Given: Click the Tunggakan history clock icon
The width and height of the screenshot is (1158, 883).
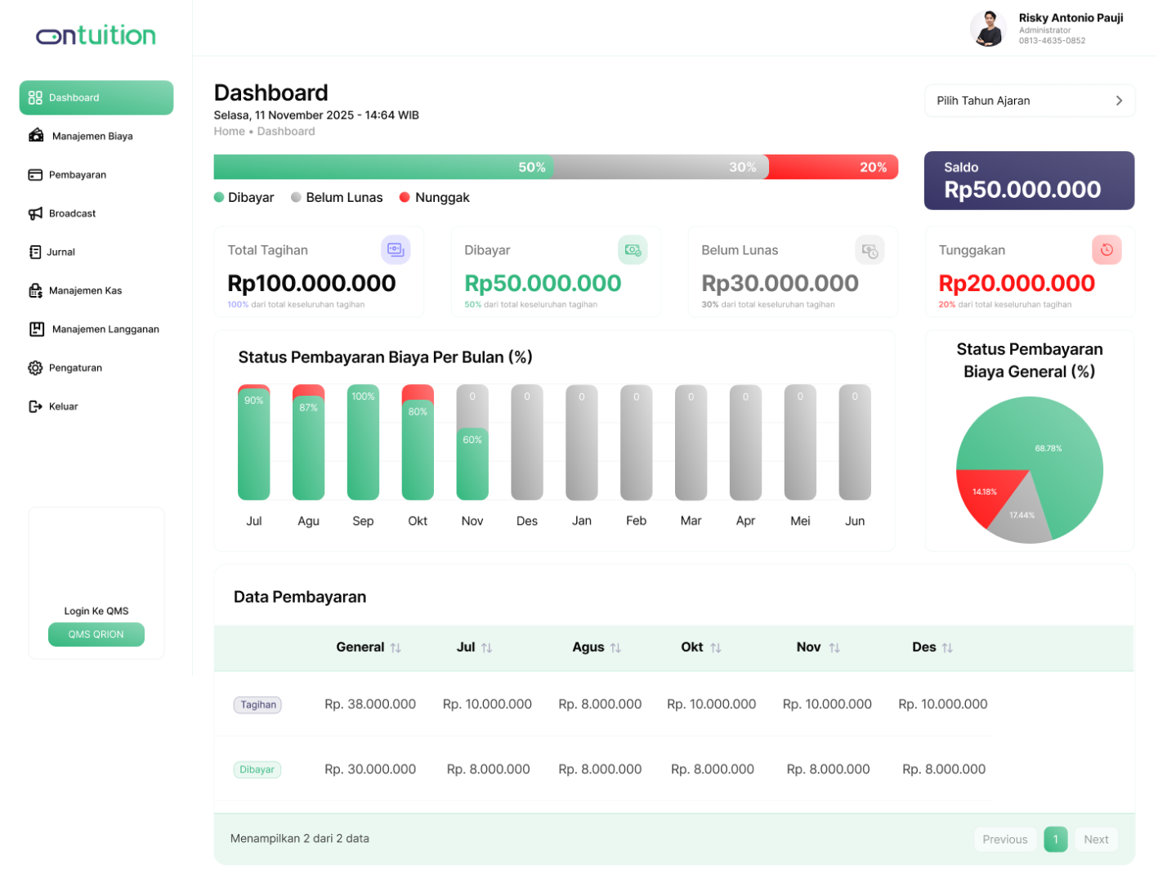Looking at the screenshot, I should click(x=1107, y=250).
